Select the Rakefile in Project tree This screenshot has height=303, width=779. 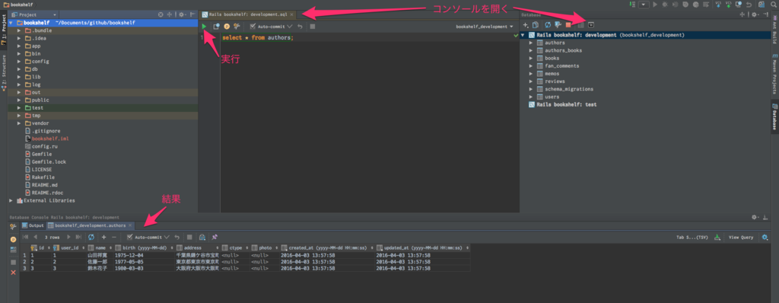tap(43, 177)
